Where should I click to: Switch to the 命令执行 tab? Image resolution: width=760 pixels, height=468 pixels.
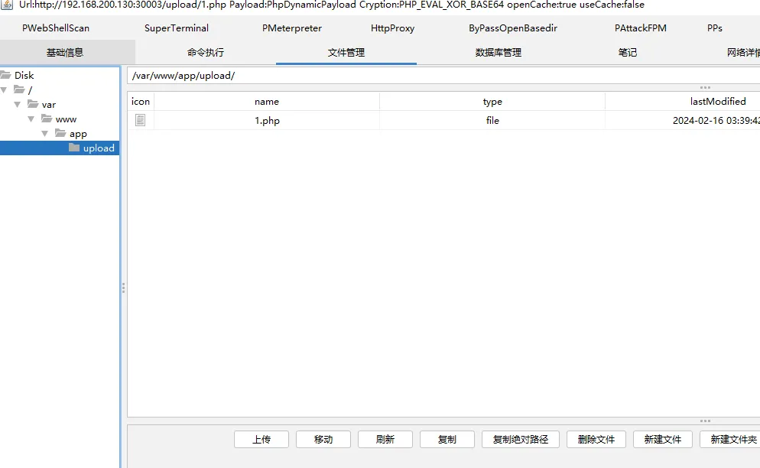pyautogui.click(x=206, y=53)
